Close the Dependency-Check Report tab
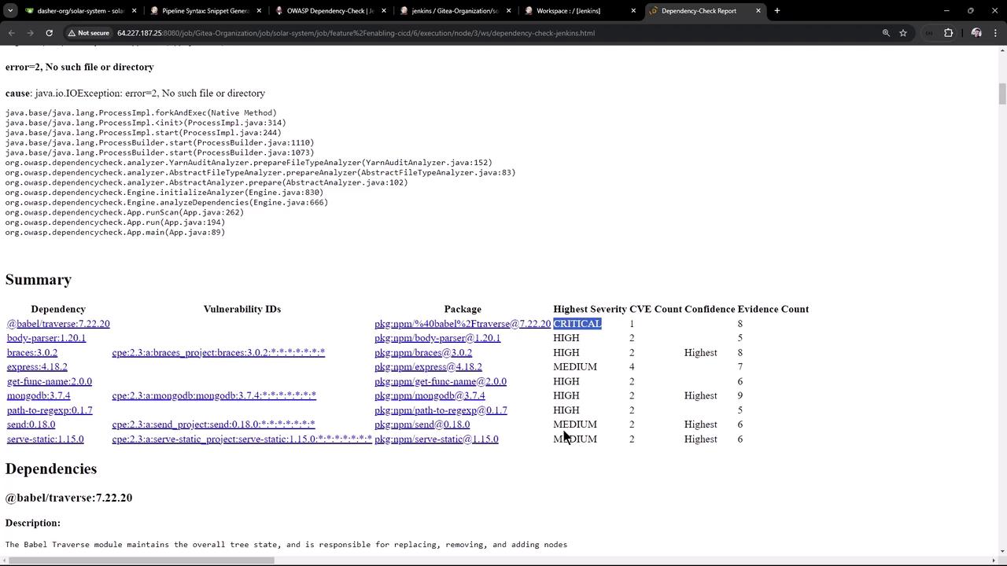This screenshot has height=566, width=1007. (758, 11)
